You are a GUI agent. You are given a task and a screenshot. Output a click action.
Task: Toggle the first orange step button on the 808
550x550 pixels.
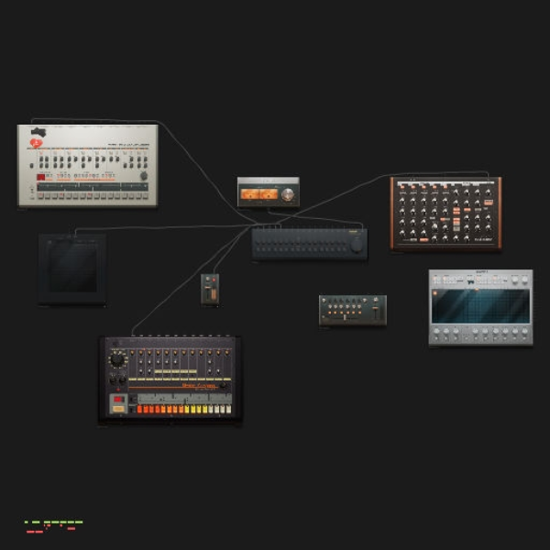163,410
